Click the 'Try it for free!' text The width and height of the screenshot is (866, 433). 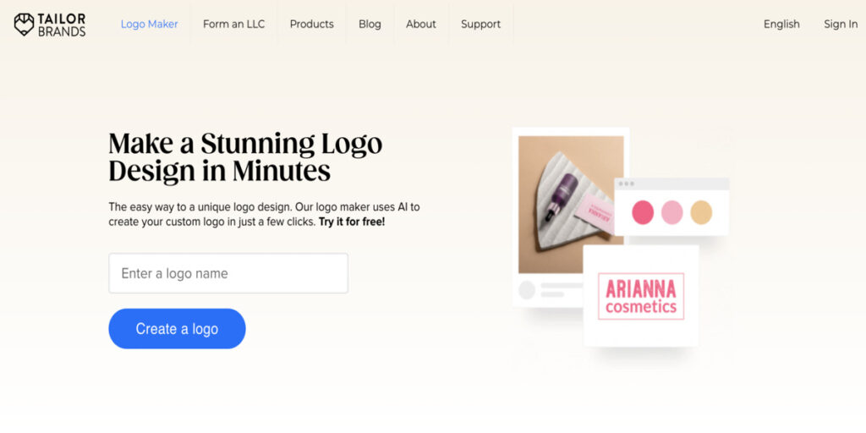[x=352, y=222]
